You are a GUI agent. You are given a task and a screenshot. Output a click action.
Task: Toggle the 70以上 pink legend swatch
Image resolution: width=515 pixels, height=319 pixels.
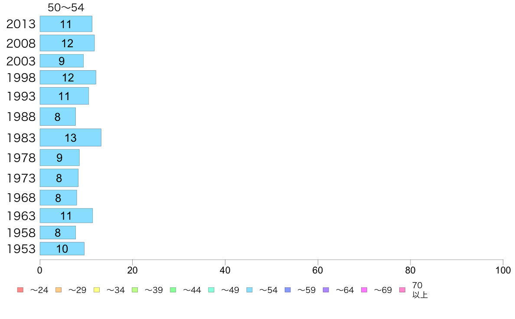tap(402, 290)
